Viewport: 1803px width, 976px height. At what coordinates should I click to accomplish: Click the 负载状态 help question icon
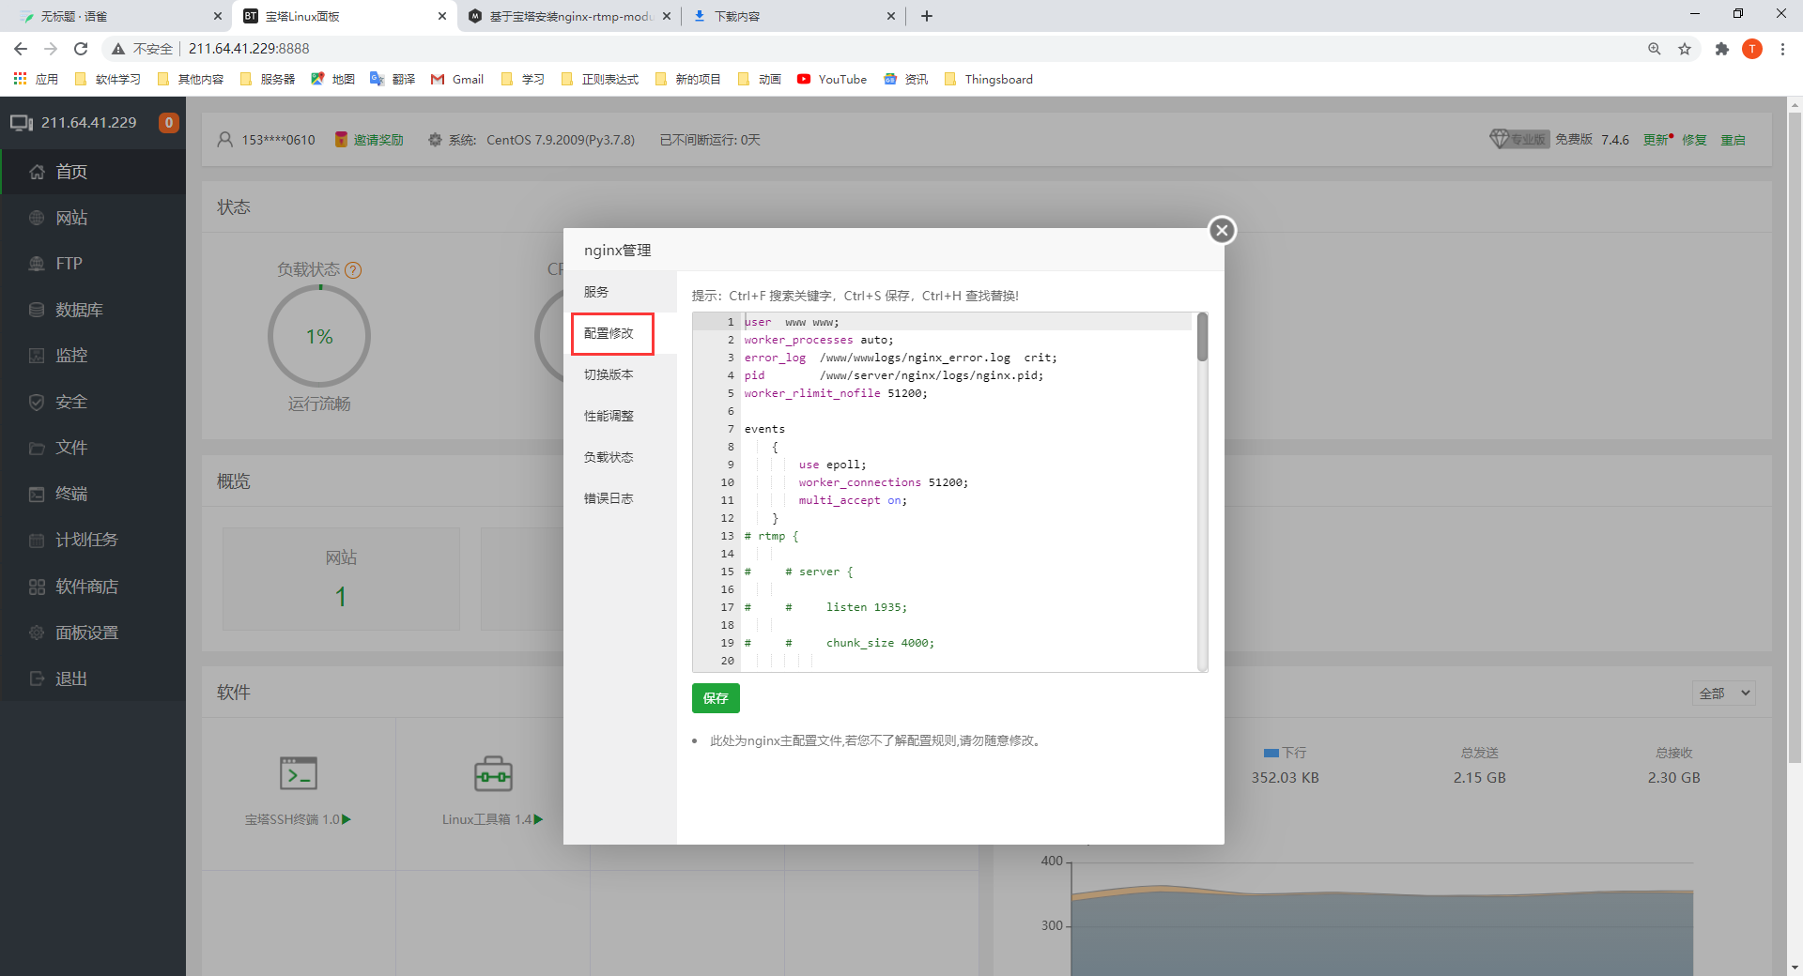(353, 270)
